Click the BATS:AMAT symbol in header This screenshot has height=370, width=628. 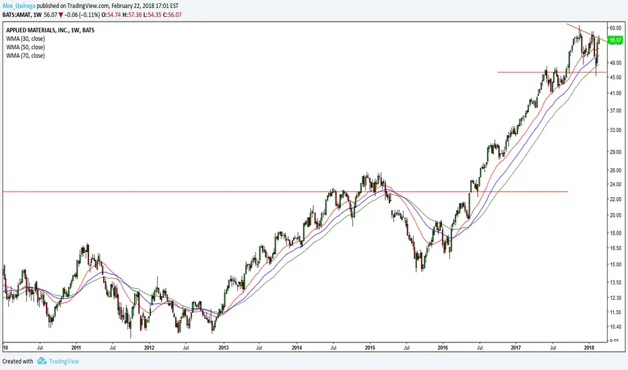(16, 15)
